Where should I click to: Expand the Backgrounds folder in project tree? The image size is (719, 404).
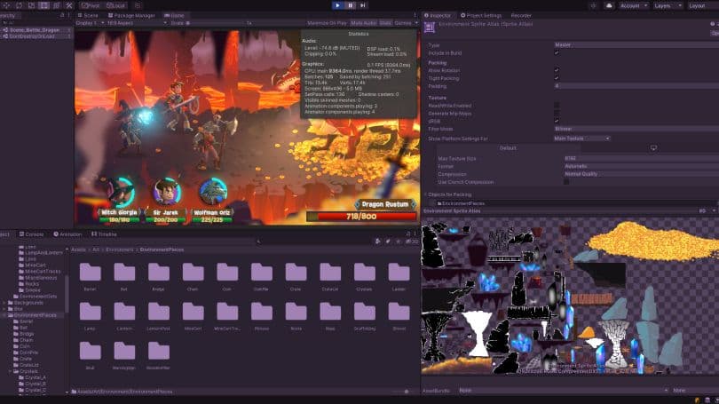[4, 303]
